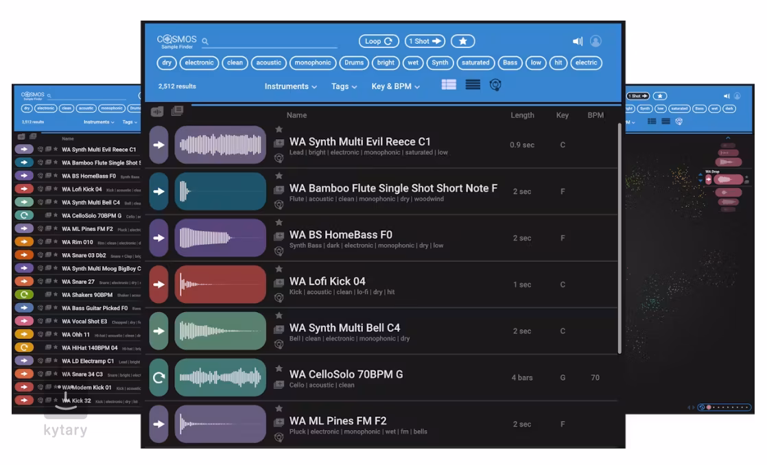
Task: Open the Key & BPM dropdown
Action: coord(395,86)
